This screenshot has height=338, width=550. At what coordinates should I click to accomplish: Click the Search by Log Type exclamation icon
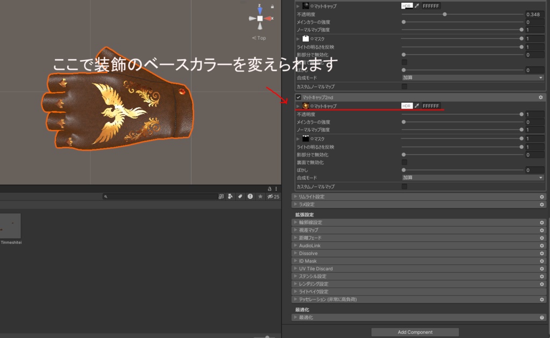[x=250, y=197]
